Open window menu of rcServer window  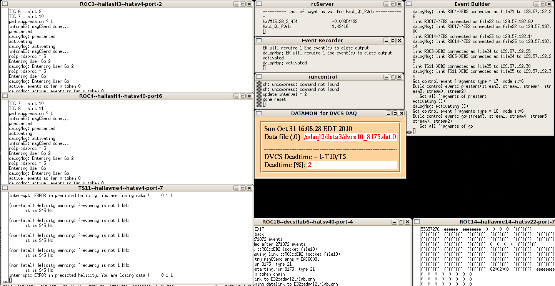(259, 4)
